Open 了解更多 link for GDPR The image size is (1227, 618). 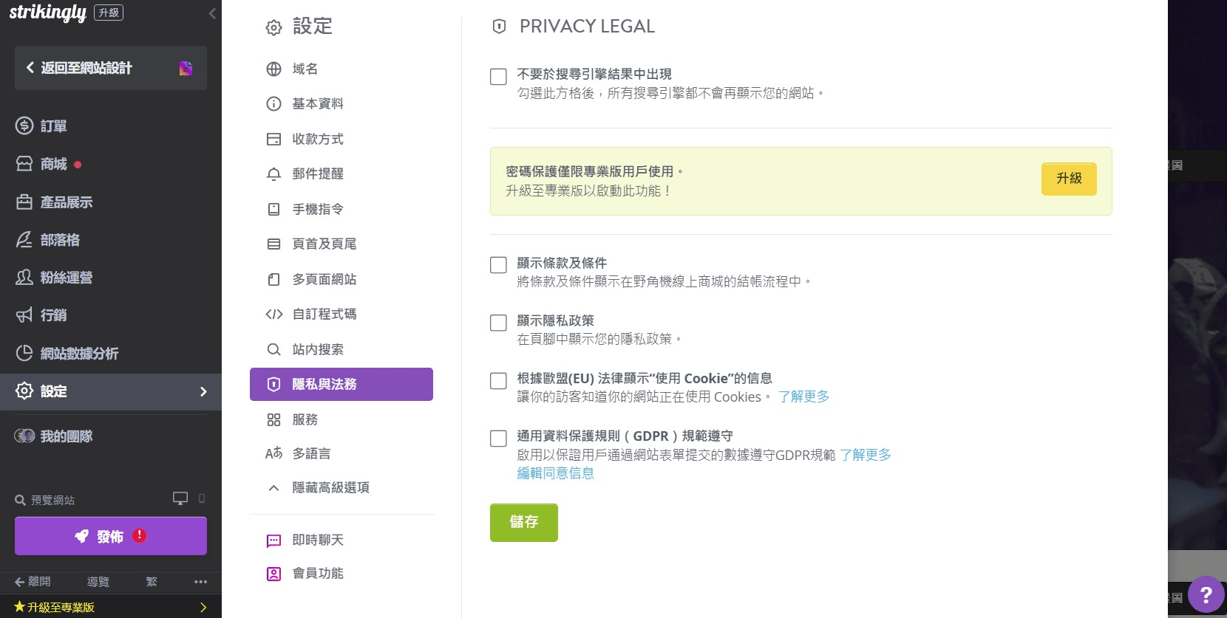point(866,455)
